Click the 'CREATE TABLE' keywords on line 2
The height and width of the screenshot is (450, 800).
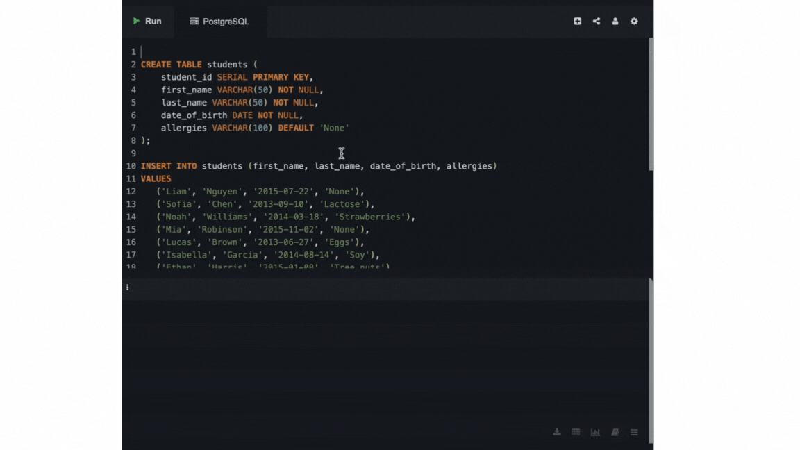[171, 65]
